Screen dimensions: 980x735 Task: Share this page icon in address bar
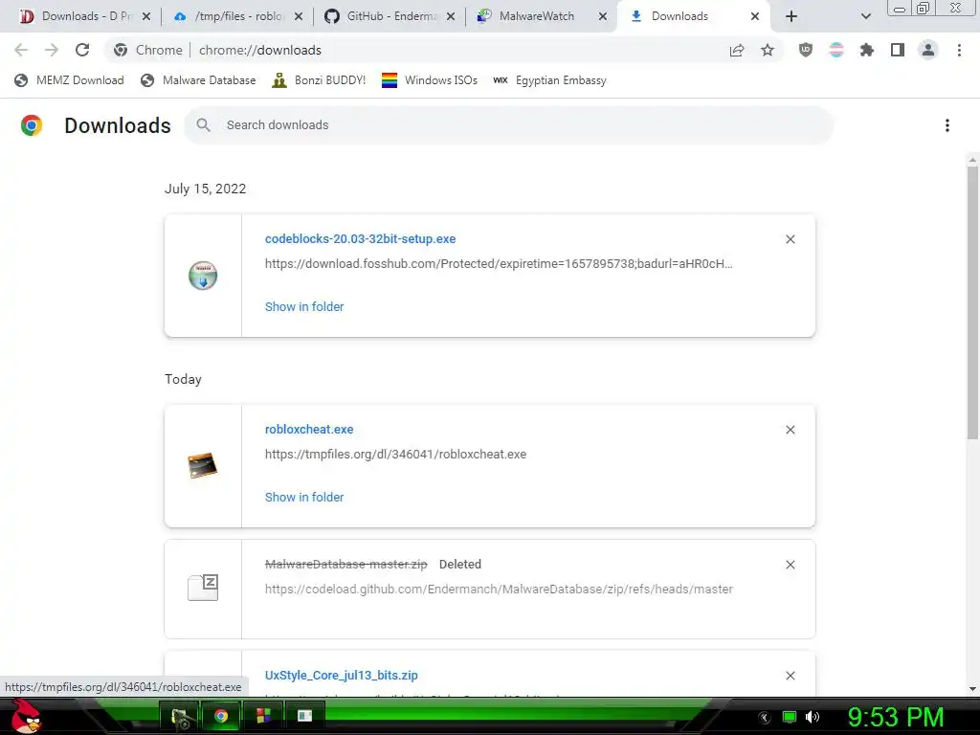coord(737,50)
